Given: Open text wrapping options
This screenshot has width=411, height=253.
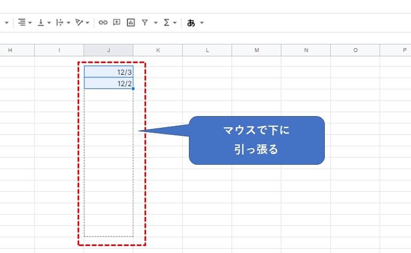Looking at the screenshot, I should tap(60, 22).
